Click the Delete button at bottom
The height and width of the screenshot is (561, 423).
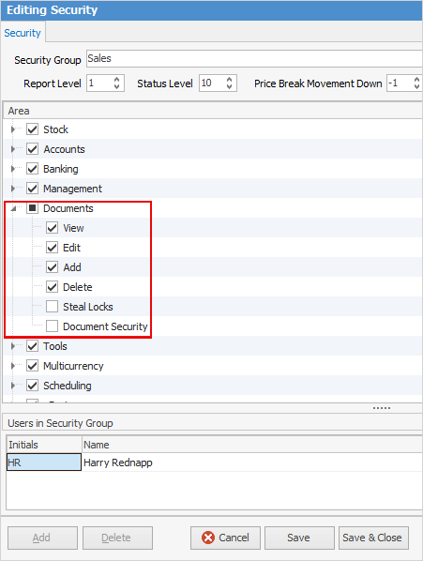[117, 538]
